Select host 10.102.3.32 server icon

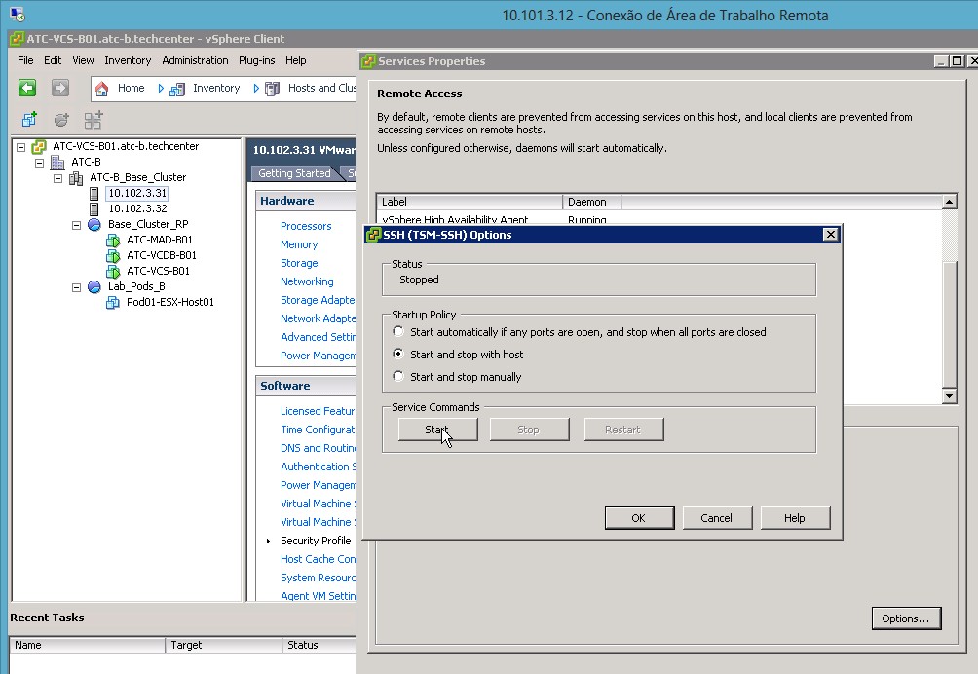[x=94, y=208]
